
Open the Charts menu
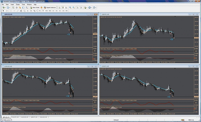tap(18, 4)
